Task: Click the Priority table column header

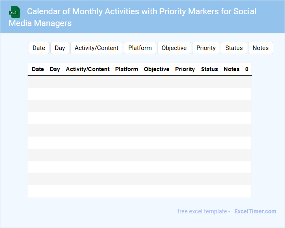Action: coord(185,69)
